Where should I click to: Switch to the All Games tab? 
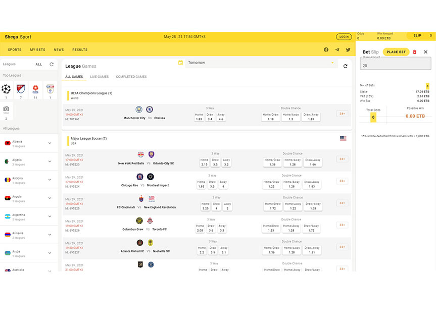click(x=74, y=77)
